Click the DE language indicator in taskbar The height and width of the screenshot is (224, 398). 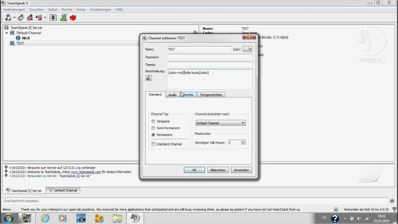[324, 218]
